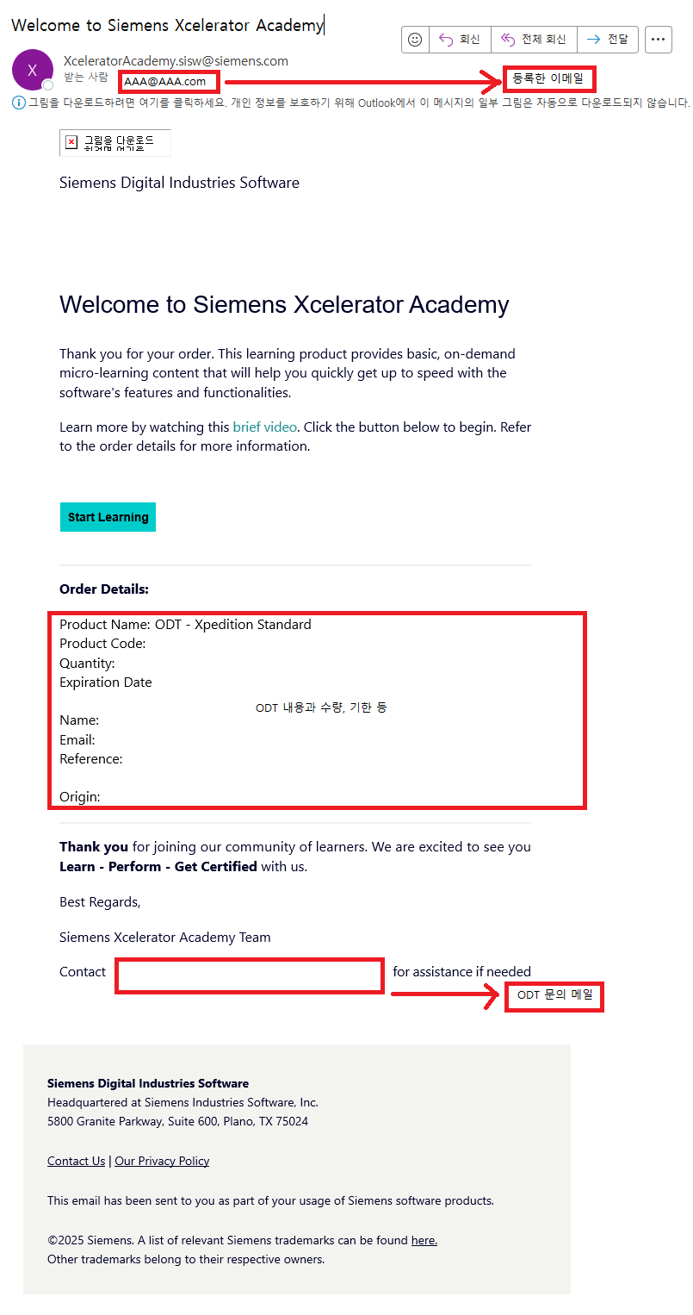
Task: Click the 회신 reply button
Action: pyautogui.click(x=460, y=40)
